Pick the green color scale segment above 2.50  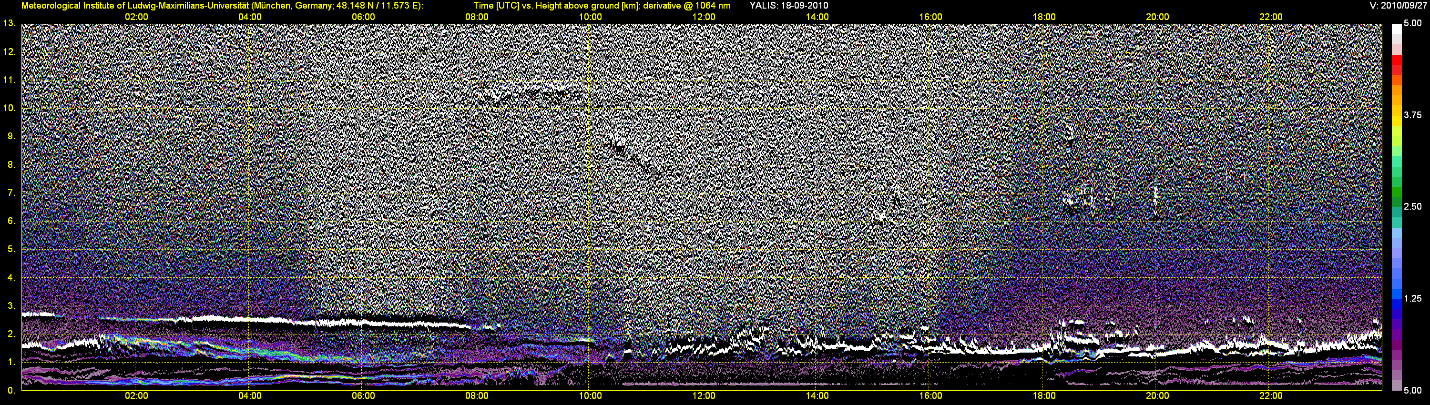pyautogui.click(x=1396, y=193)
